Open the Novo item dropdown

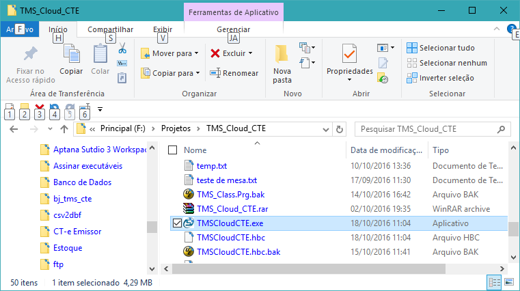click(x=307, y=48)
